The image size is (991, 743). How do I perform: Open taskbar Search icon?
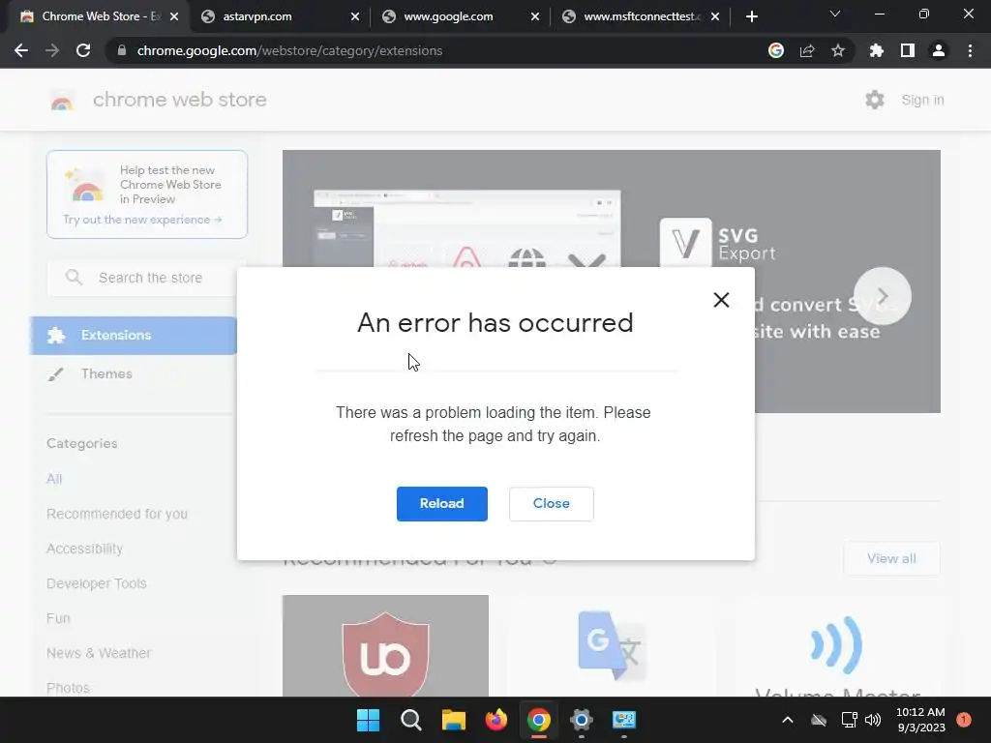click(410, 720)
